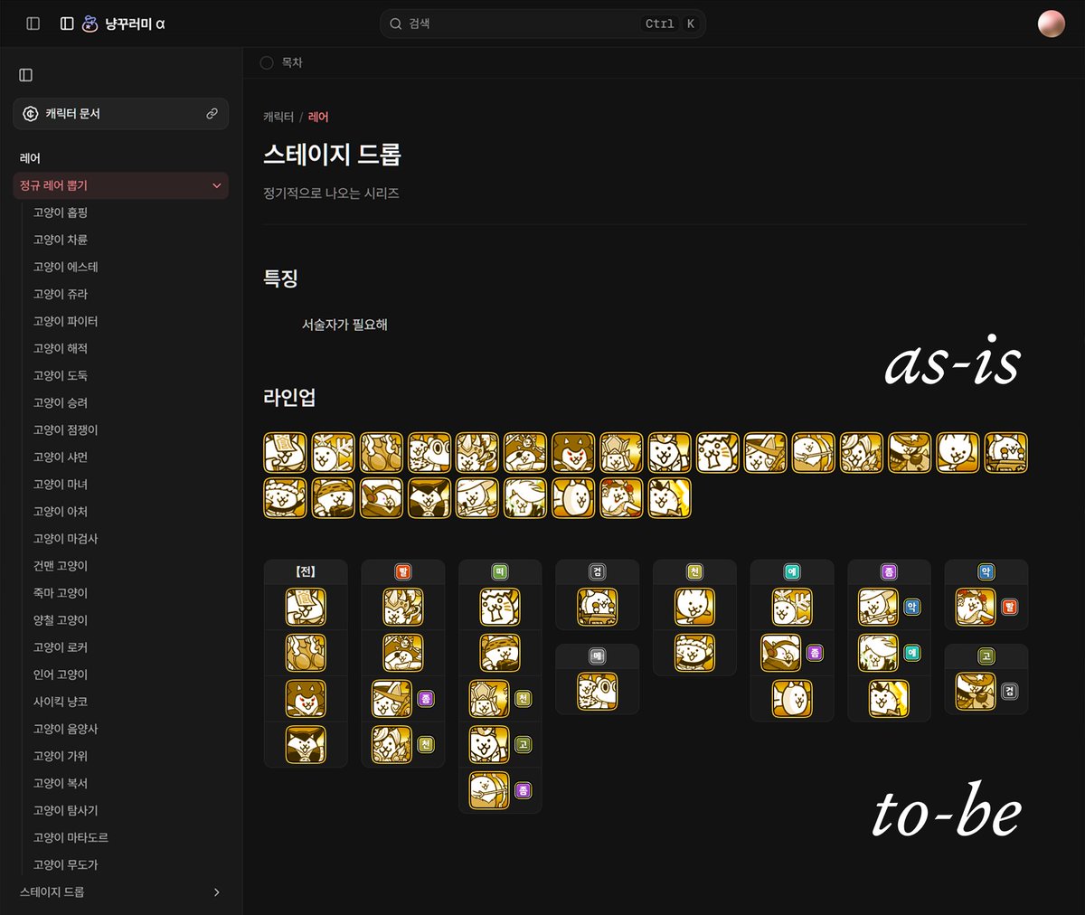Click the teal 에 badge in the 좀 column

(x=912, y=653)
